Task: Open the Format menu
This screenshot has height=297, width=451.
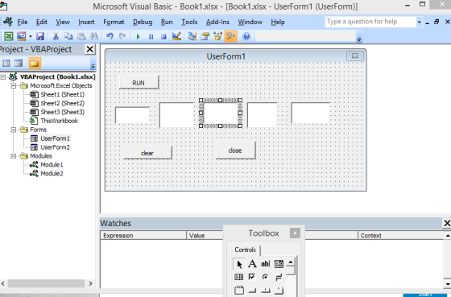Action: [x=114, y=22]
